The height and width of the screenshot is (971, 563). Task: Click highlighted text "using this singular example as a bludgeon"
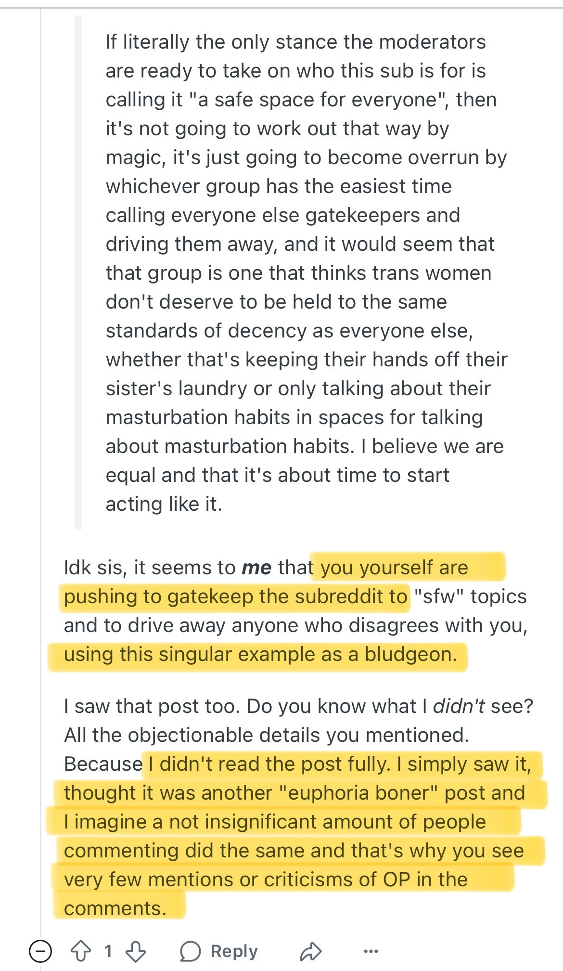[260, 655]
